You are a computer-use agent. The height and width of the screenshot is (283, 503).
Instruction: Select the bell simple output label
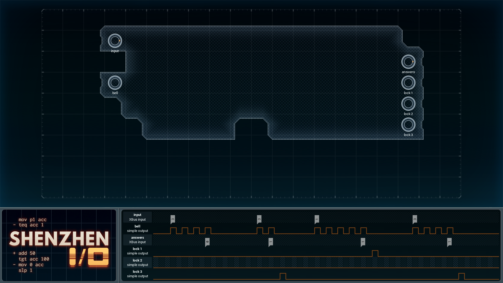click(137, 228)
